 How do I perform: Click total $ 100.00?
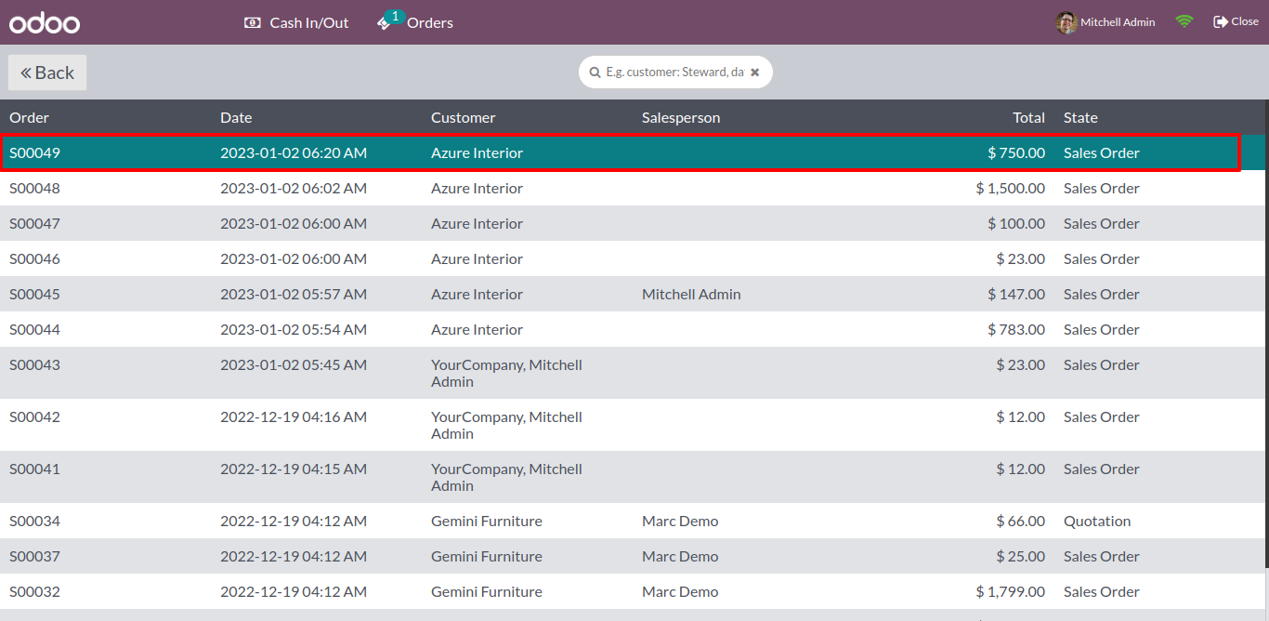pos(1016,224)
